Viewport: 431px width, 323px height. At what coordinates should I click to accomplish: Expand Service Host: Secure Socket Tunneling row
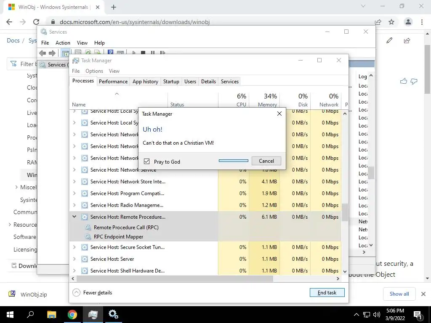pos(74,247)
